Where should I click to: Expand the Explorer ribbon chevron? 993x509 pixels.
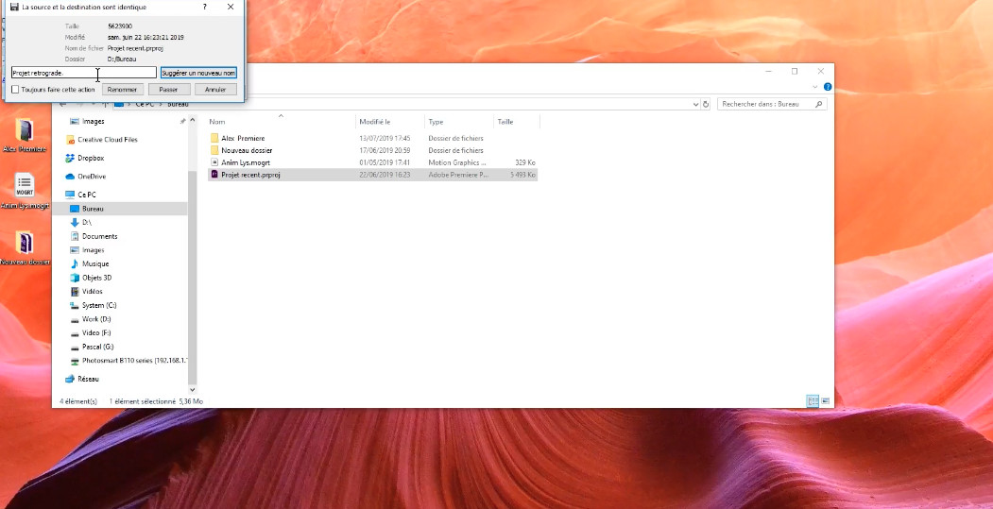[815, 87]
